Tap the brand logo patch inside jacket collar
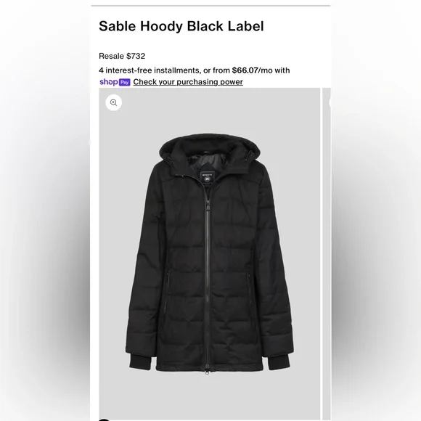The width and height of the screenshot is (421, 421). (x=207, y=178)
